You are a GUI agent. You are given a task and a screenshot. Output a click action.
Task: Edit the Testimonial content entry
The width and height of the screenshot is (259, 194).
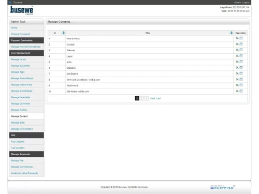pos(237,85)
